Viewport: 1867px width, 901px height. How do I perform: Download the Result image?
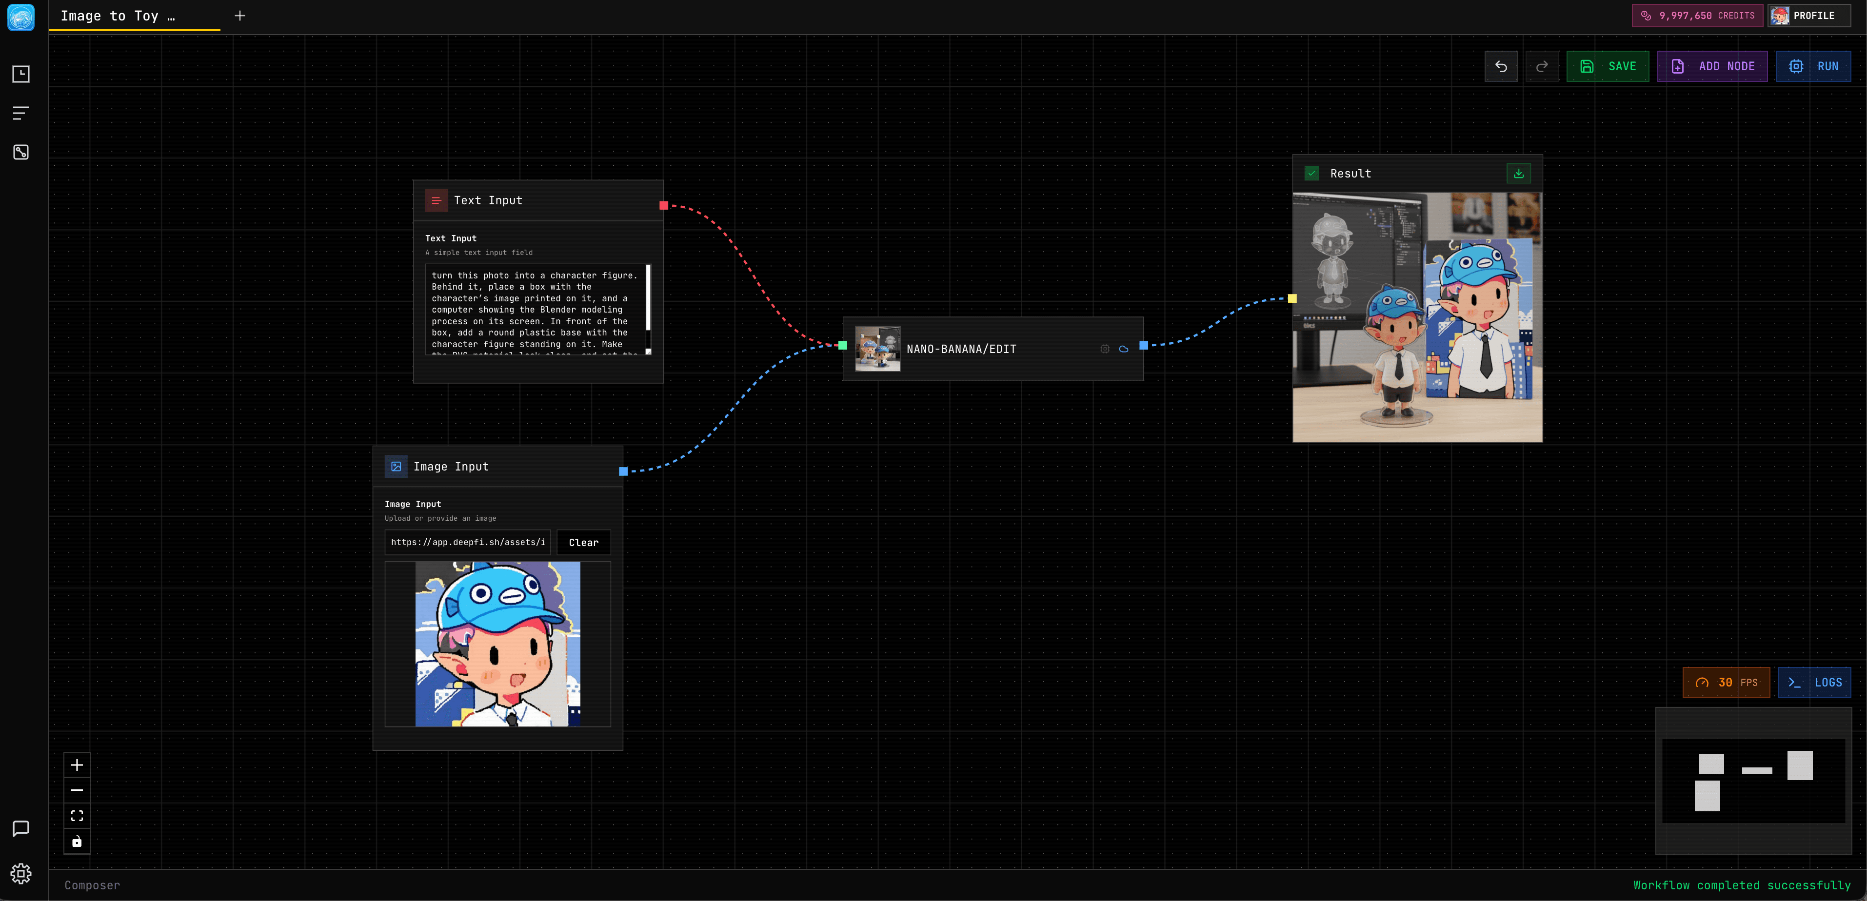pyautogui.click(x=1518, y=173)
